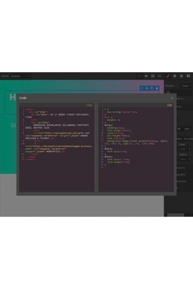Click the select-parent up arrow icon
This screenshot has height=289, width=193.
point(142,88)
